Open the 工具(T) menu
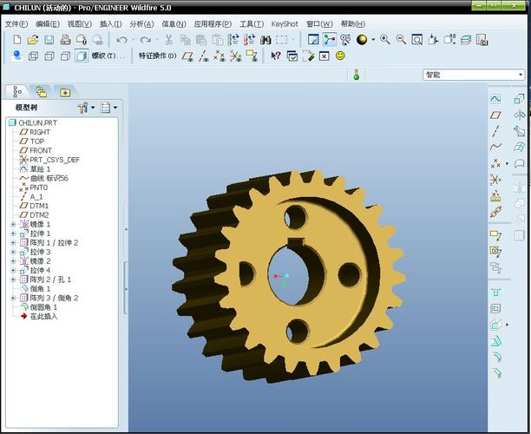Screen dimensions: 531x434 [252, 24]
